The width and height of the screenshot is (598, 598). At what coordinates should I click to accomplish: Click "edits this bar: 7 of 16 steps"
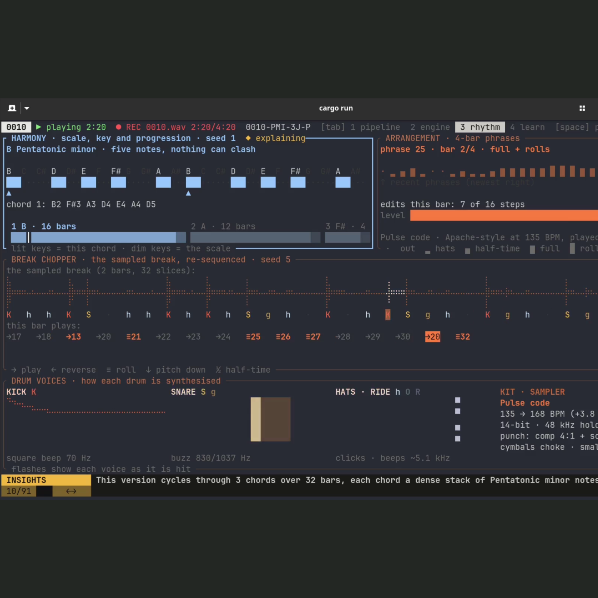[x=453, y=204]
